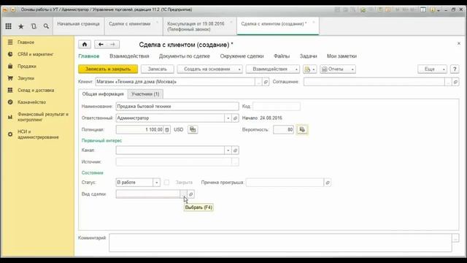The height and width of the screenshot is (263, 467).
Task: Open the print documents icon dropdown
Action: pos(309,69)
